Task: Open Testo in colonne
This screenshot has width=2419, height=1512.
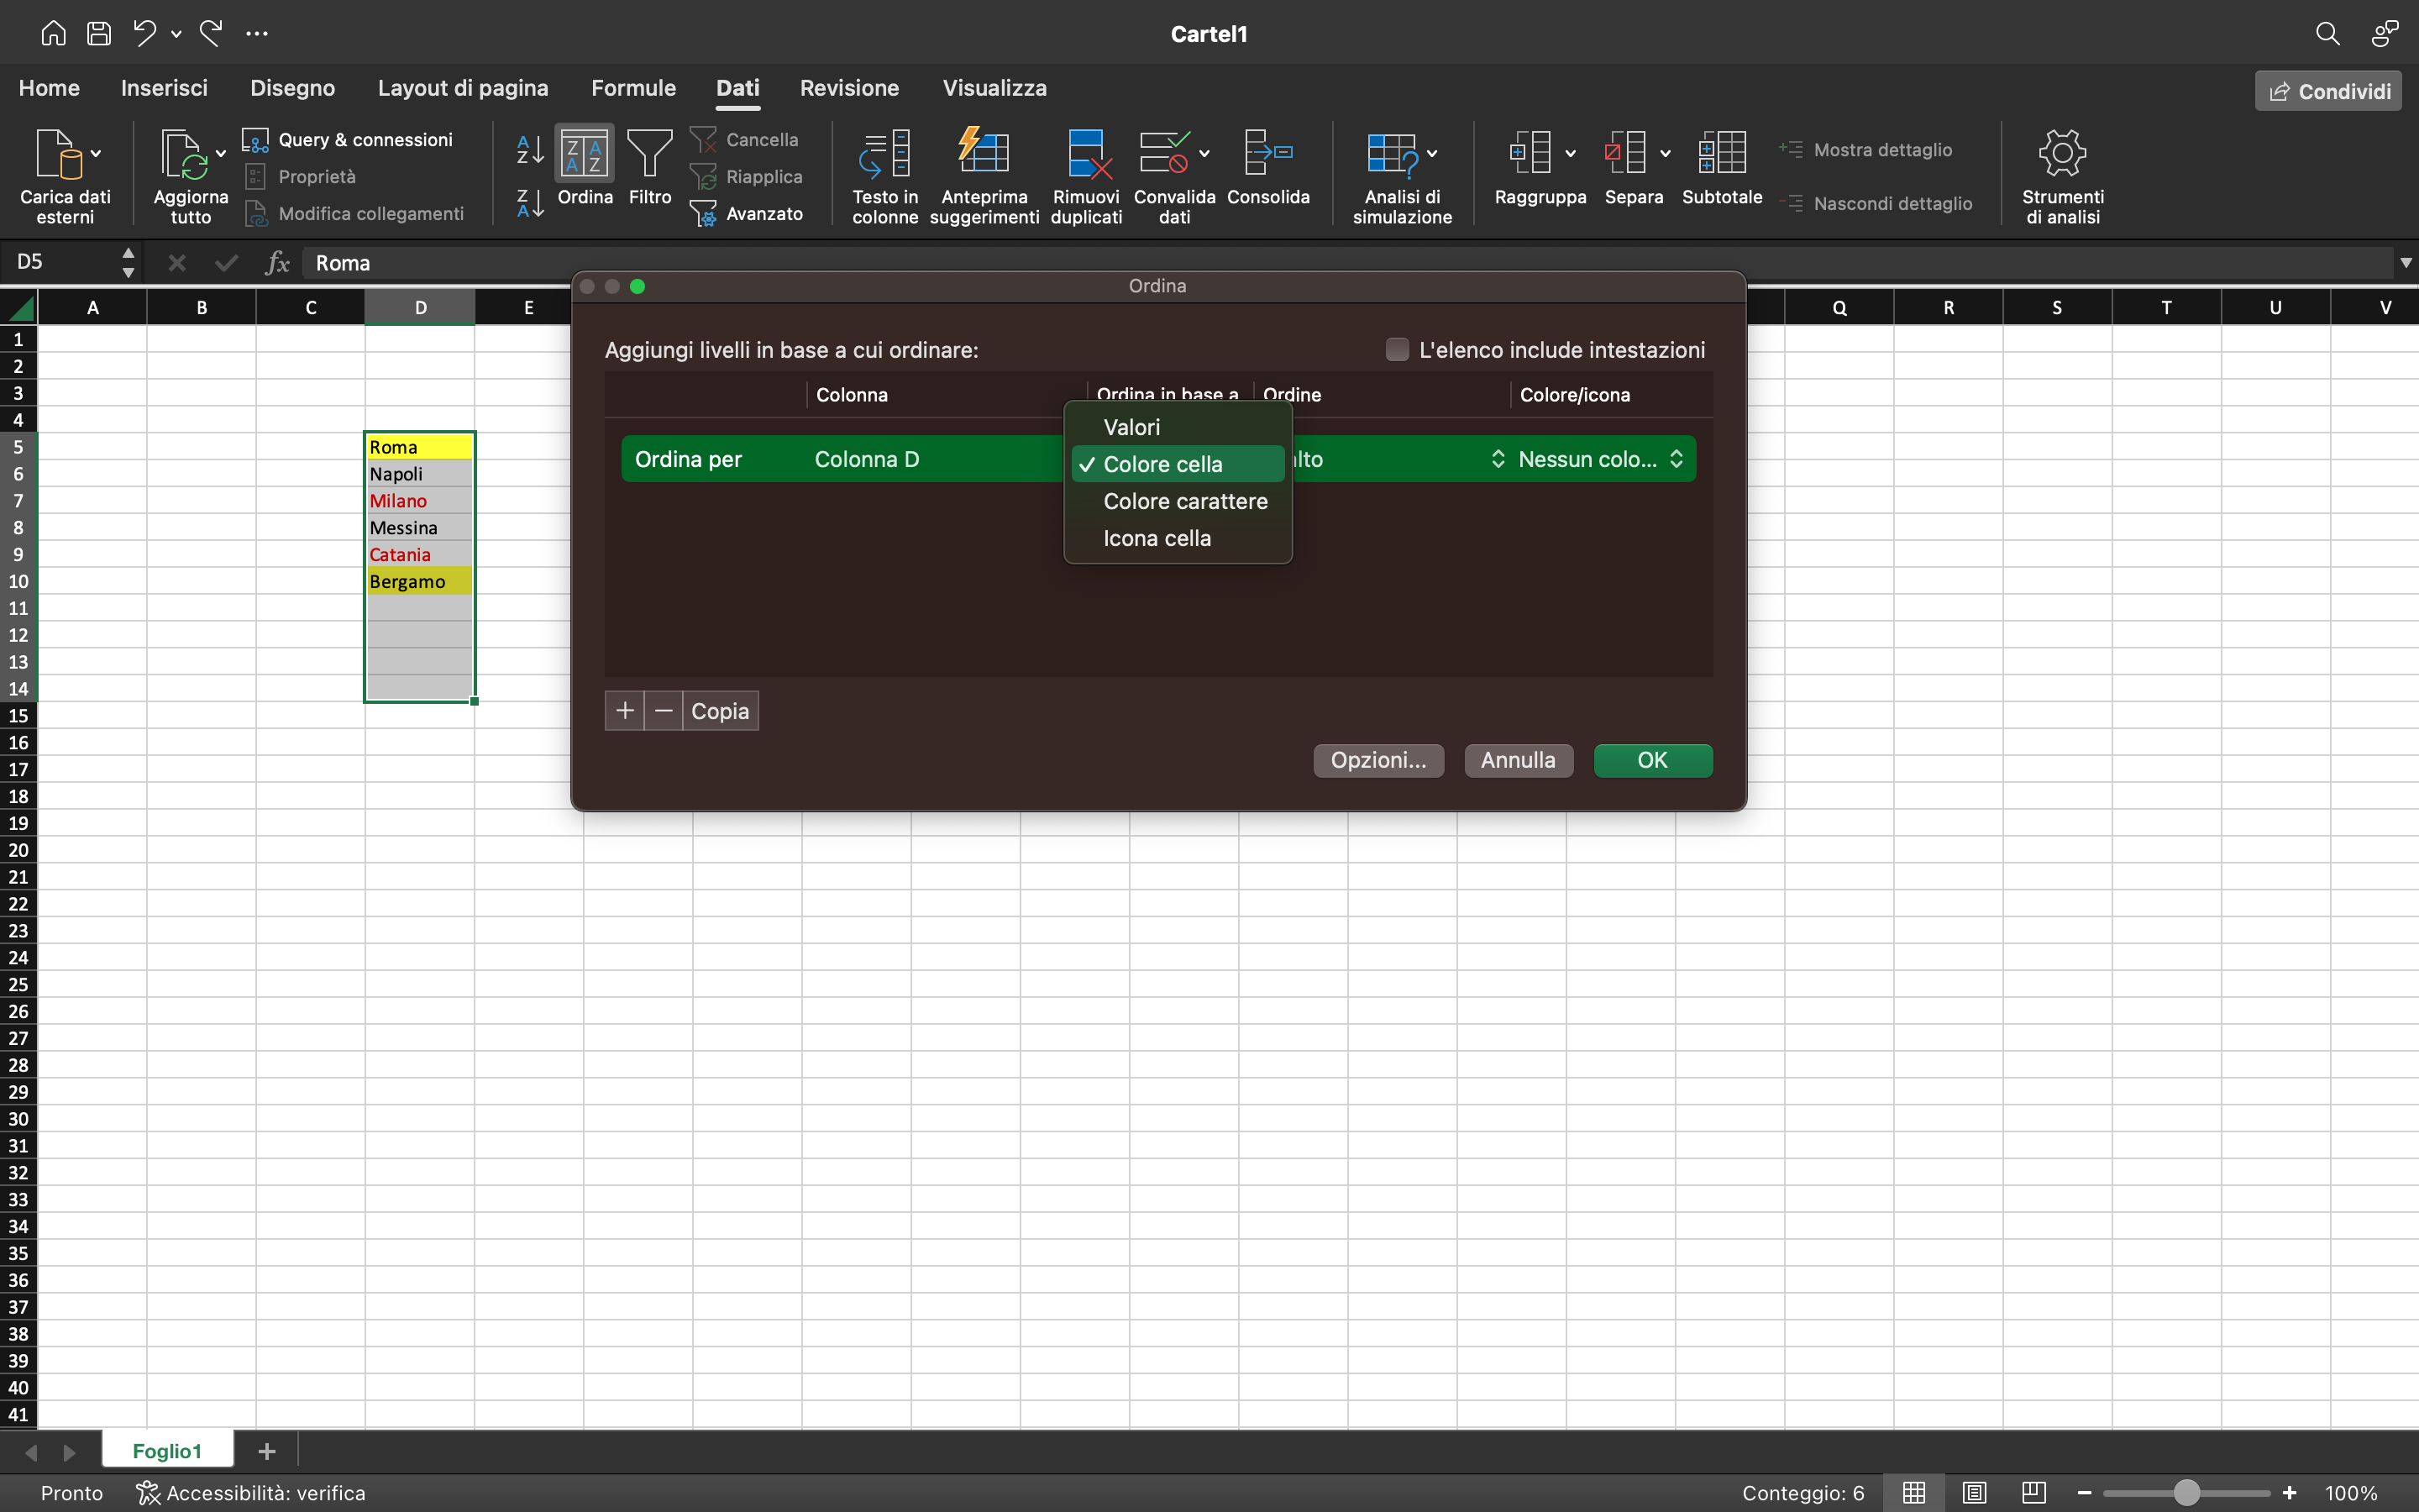Action: (884, 176)
